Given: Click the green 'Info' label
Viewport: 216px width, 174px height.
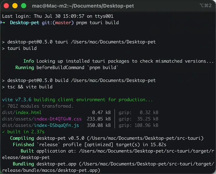Looking at the screenshot, I should (29, 61).
